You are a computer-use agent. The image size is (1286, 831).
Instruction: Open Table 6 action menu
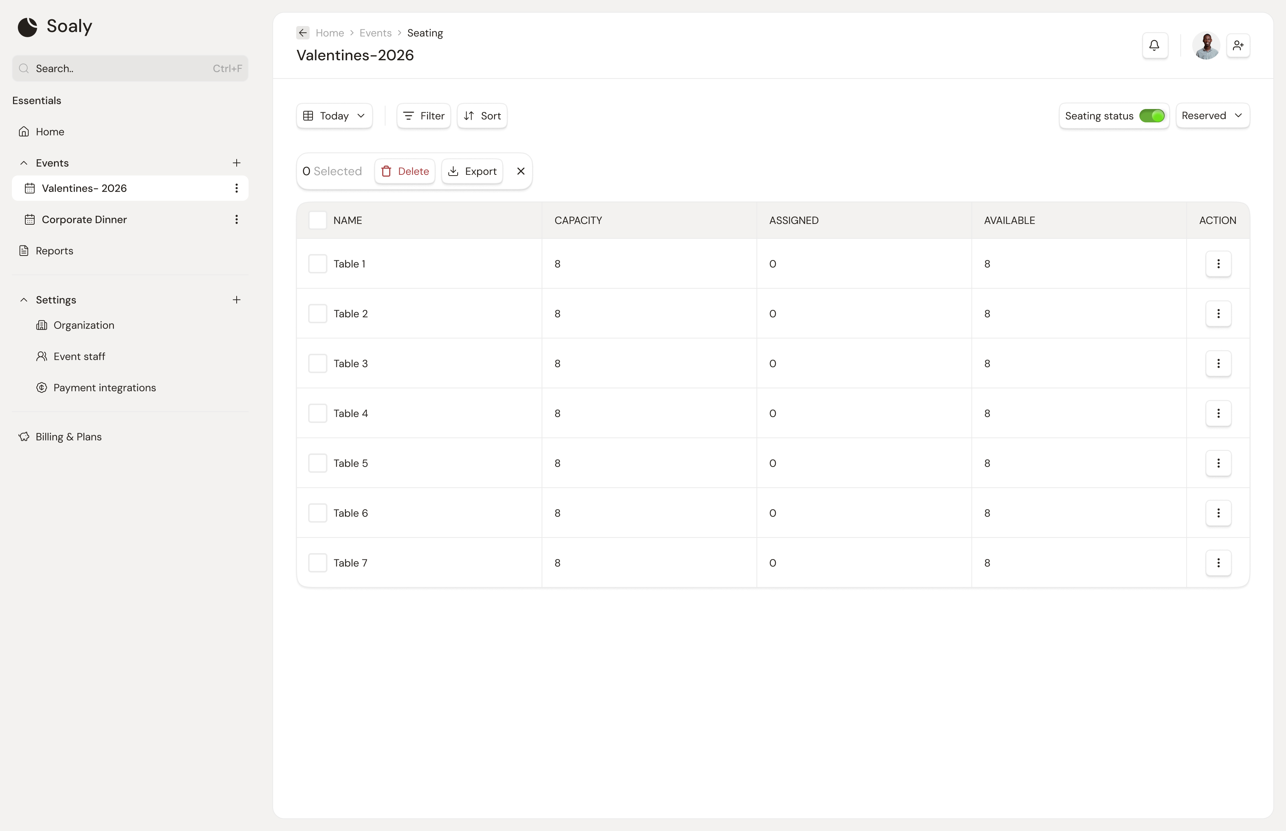[1218, 513]
